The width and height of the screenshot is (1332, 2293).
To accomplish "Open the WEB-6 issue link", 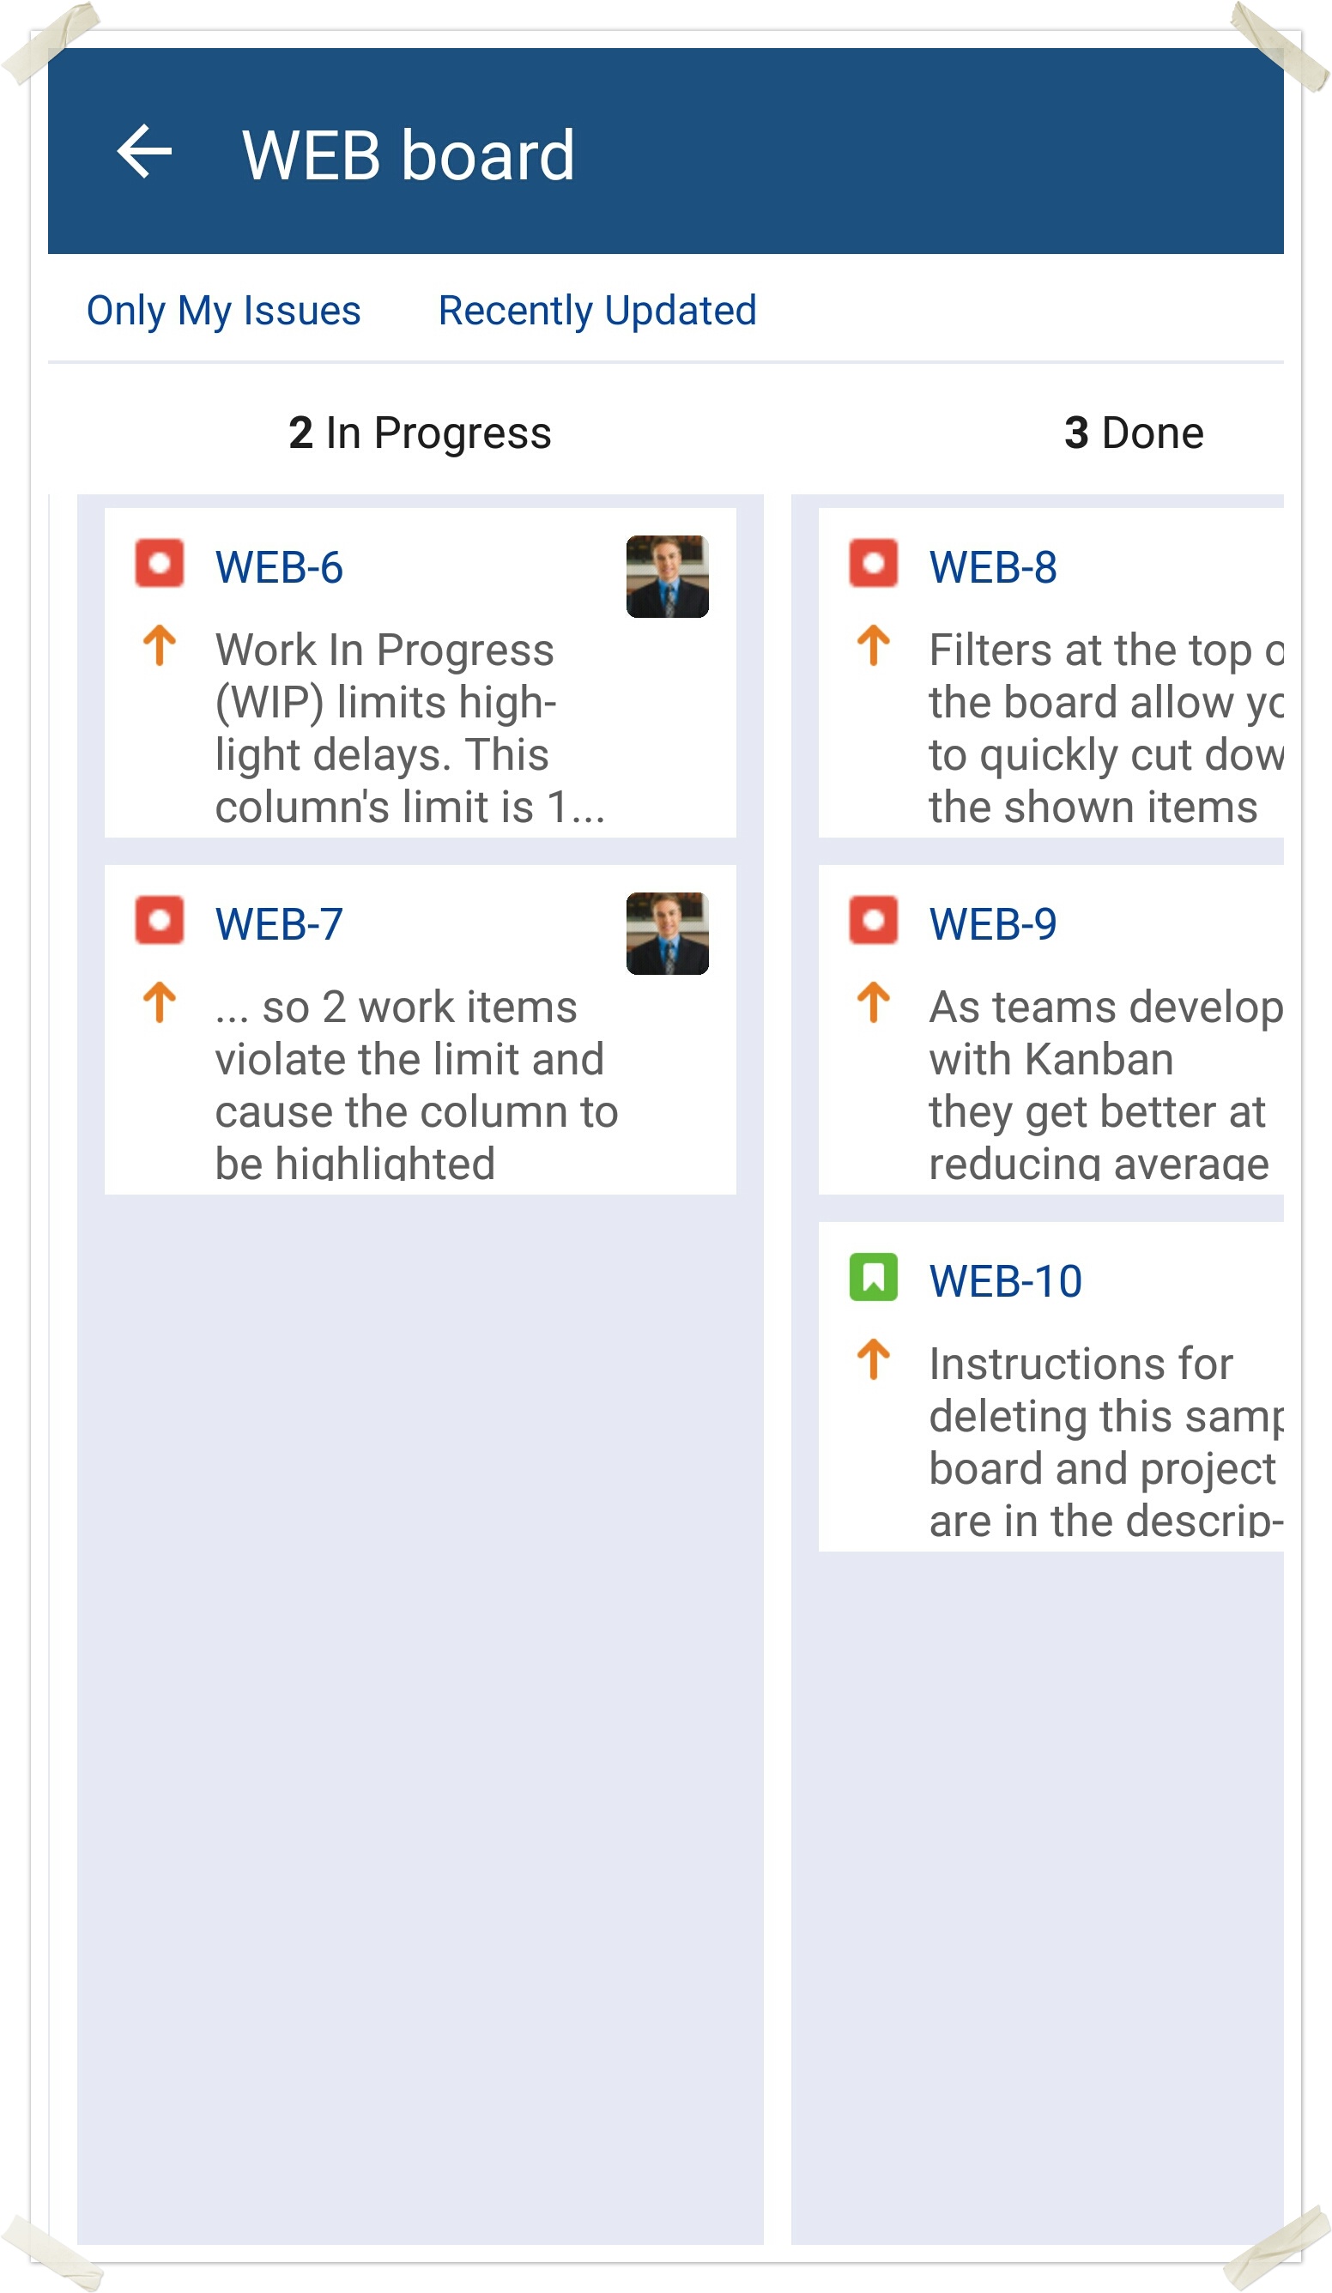I will (278, 568).
